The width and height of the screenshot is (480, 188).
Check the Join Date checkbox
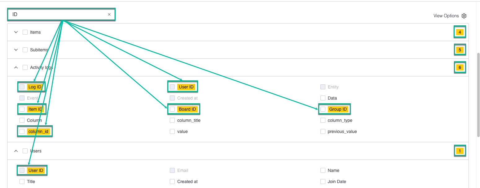coord(323,182)
